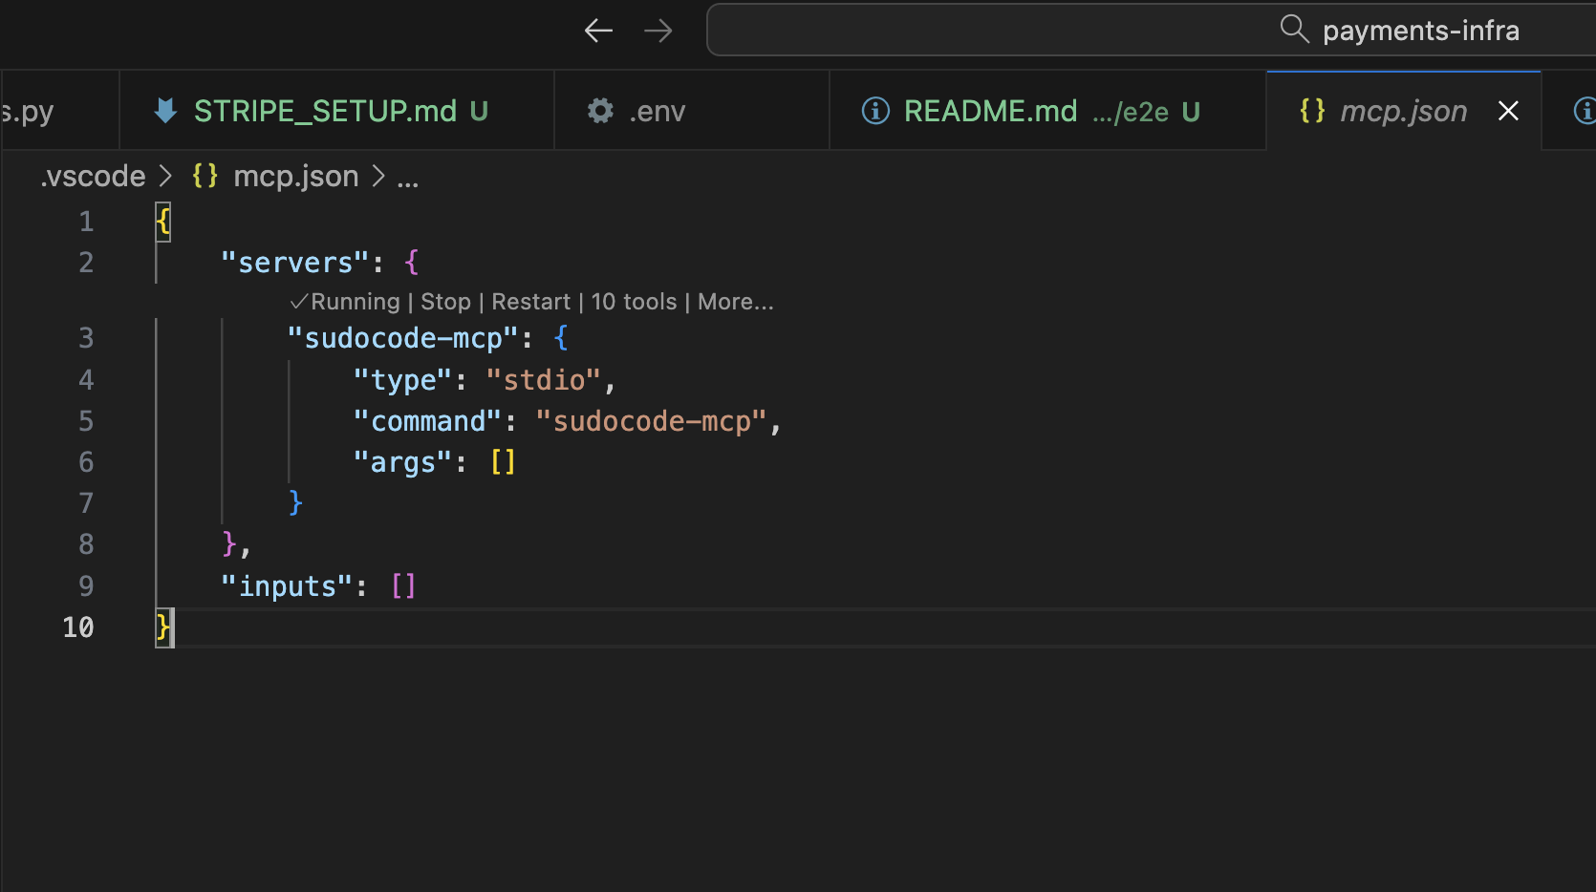Open the 10 tools list
Image resolution: width=1596 pixels, height=892 pixels.
pos(633,301)
